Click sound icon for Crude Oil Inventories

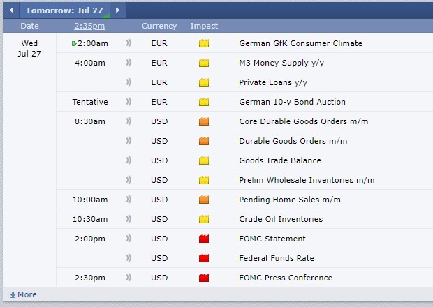(x=129, y=219)
